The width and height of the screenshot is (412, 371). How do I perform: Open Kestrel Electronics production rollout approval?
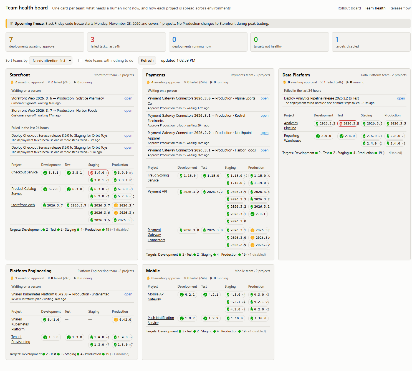[264, 116]
